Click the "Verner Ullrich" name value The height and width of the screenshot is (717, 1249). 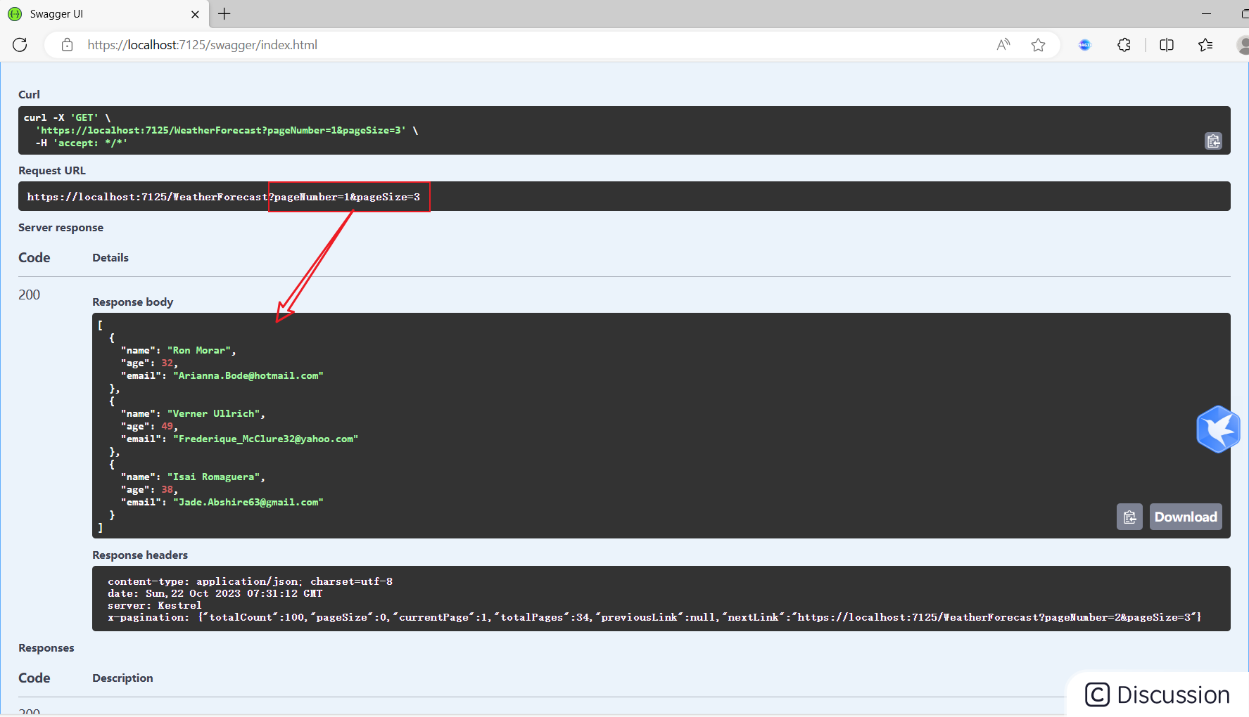pyautogui.click(x=214, y=413)
